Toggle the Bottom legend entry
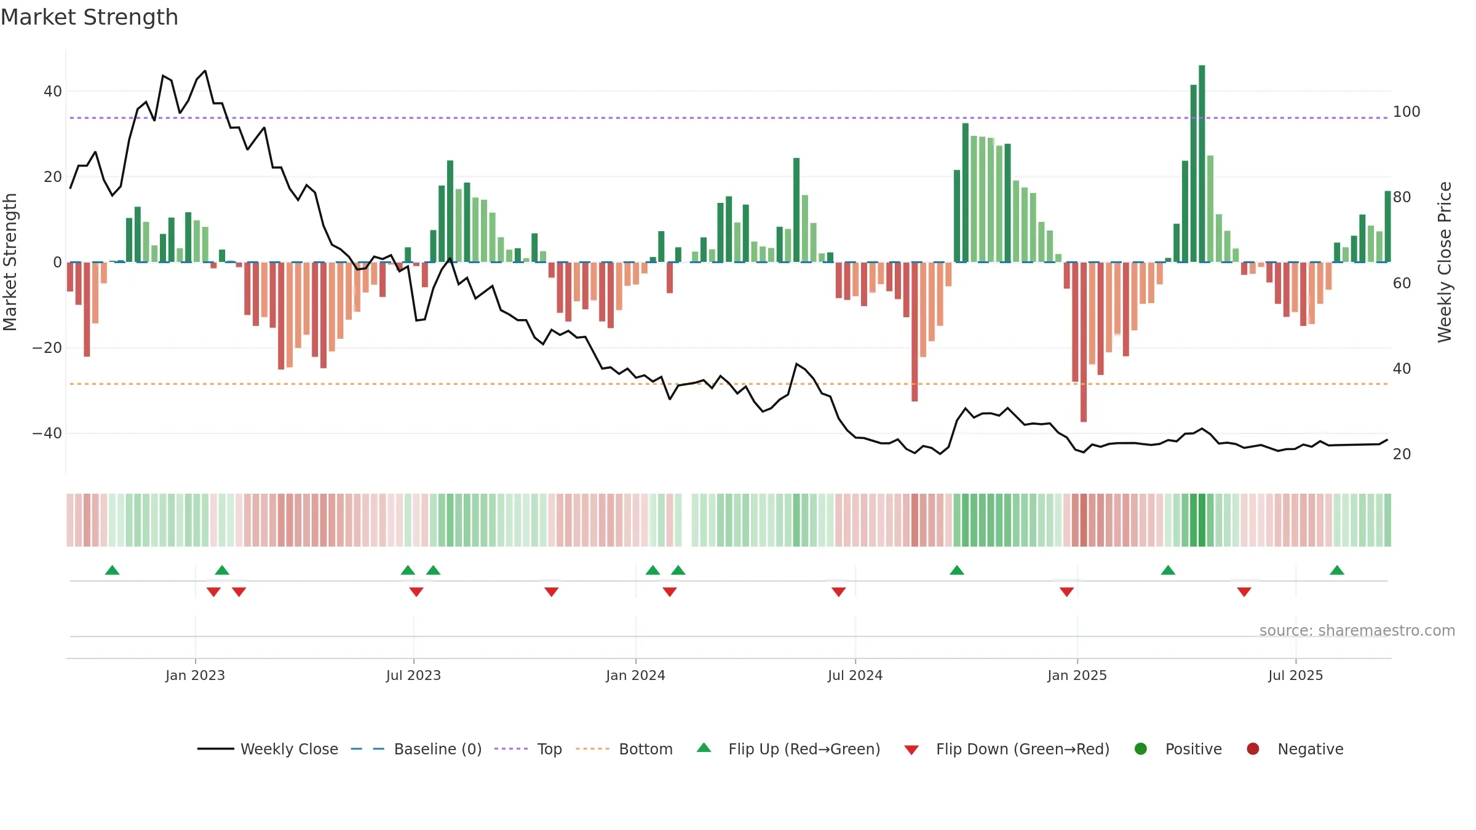The image size is (1476, 830). pos(624,749)
